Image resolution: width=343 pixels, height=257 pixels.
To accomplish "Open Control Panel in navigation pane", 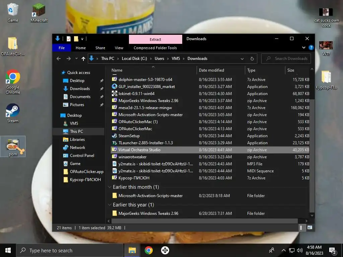I will click(x=82, y=156).
